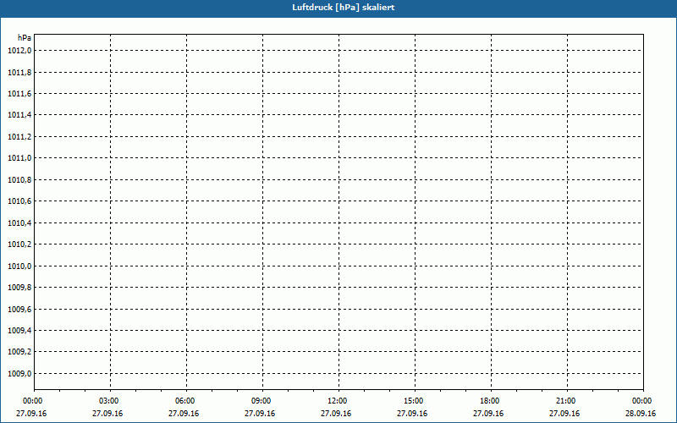This screenshot has width=677, height=423.
Task: Click the 1011,8 y-axis value label
Action: pyautogui.click(x=19, y=72)
